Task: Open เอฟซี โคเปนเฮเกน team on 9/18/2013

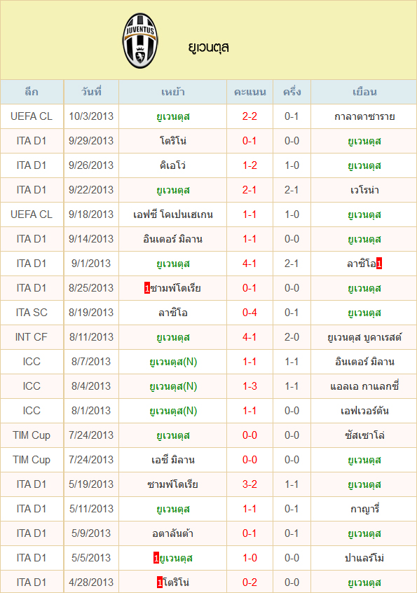Action: (x=173, y=214)
